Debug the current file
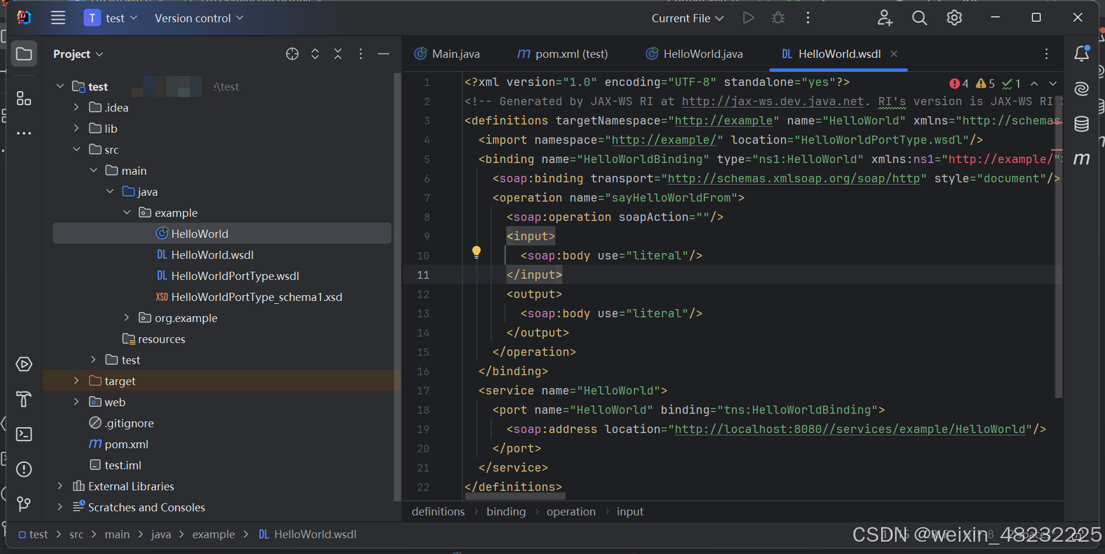1105x554 pixels. 778,18
